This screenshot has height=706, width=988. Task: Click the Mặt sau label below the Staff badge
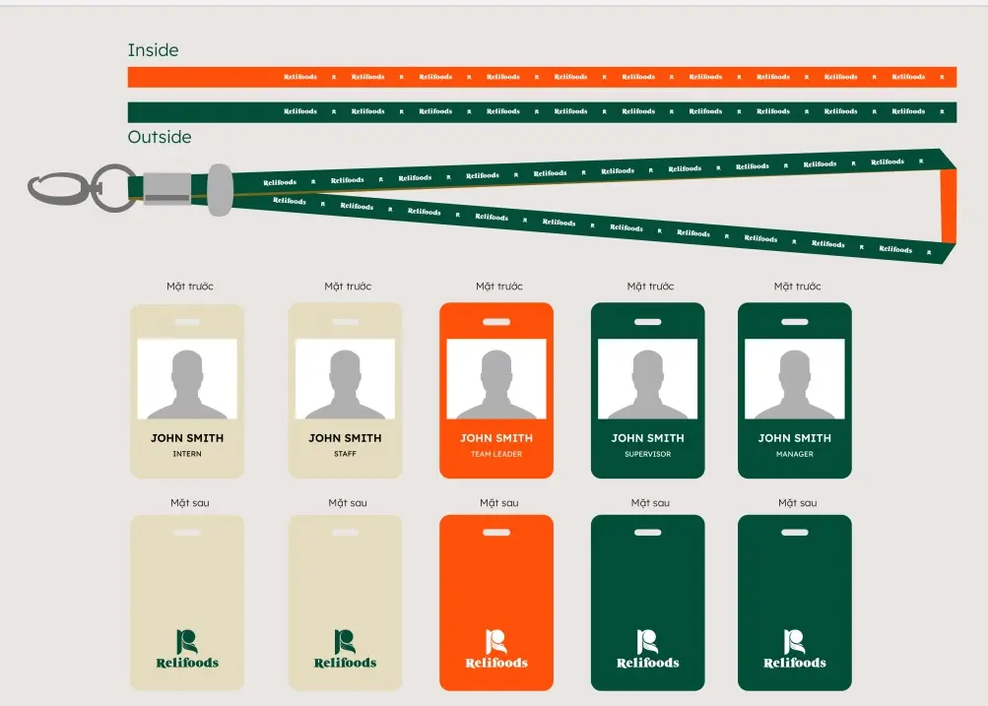pos(348,503)
